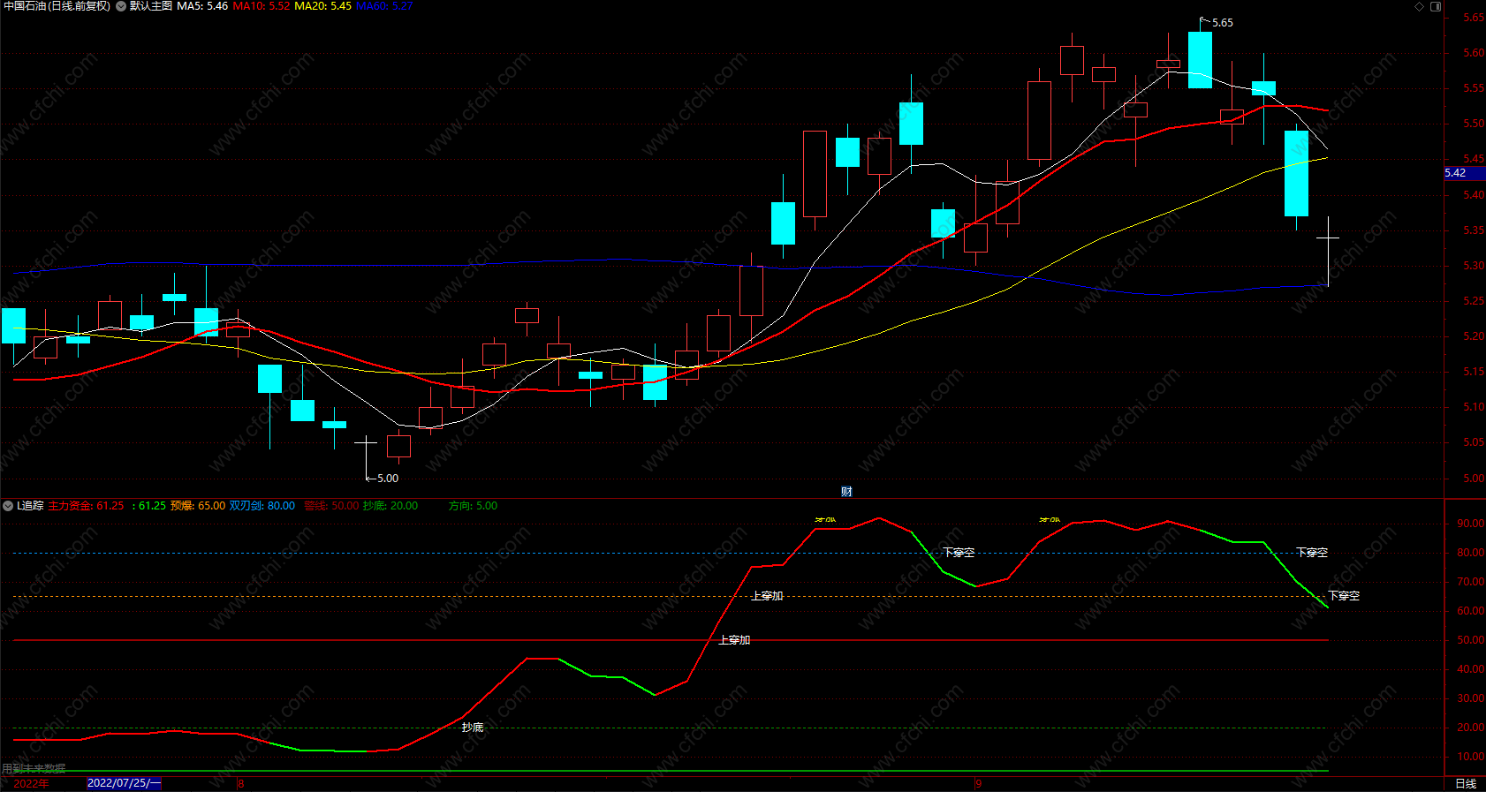Select the MA5: 5.46 legend value
Screen dimensions: 1486x792
click(x=202, y=6)
